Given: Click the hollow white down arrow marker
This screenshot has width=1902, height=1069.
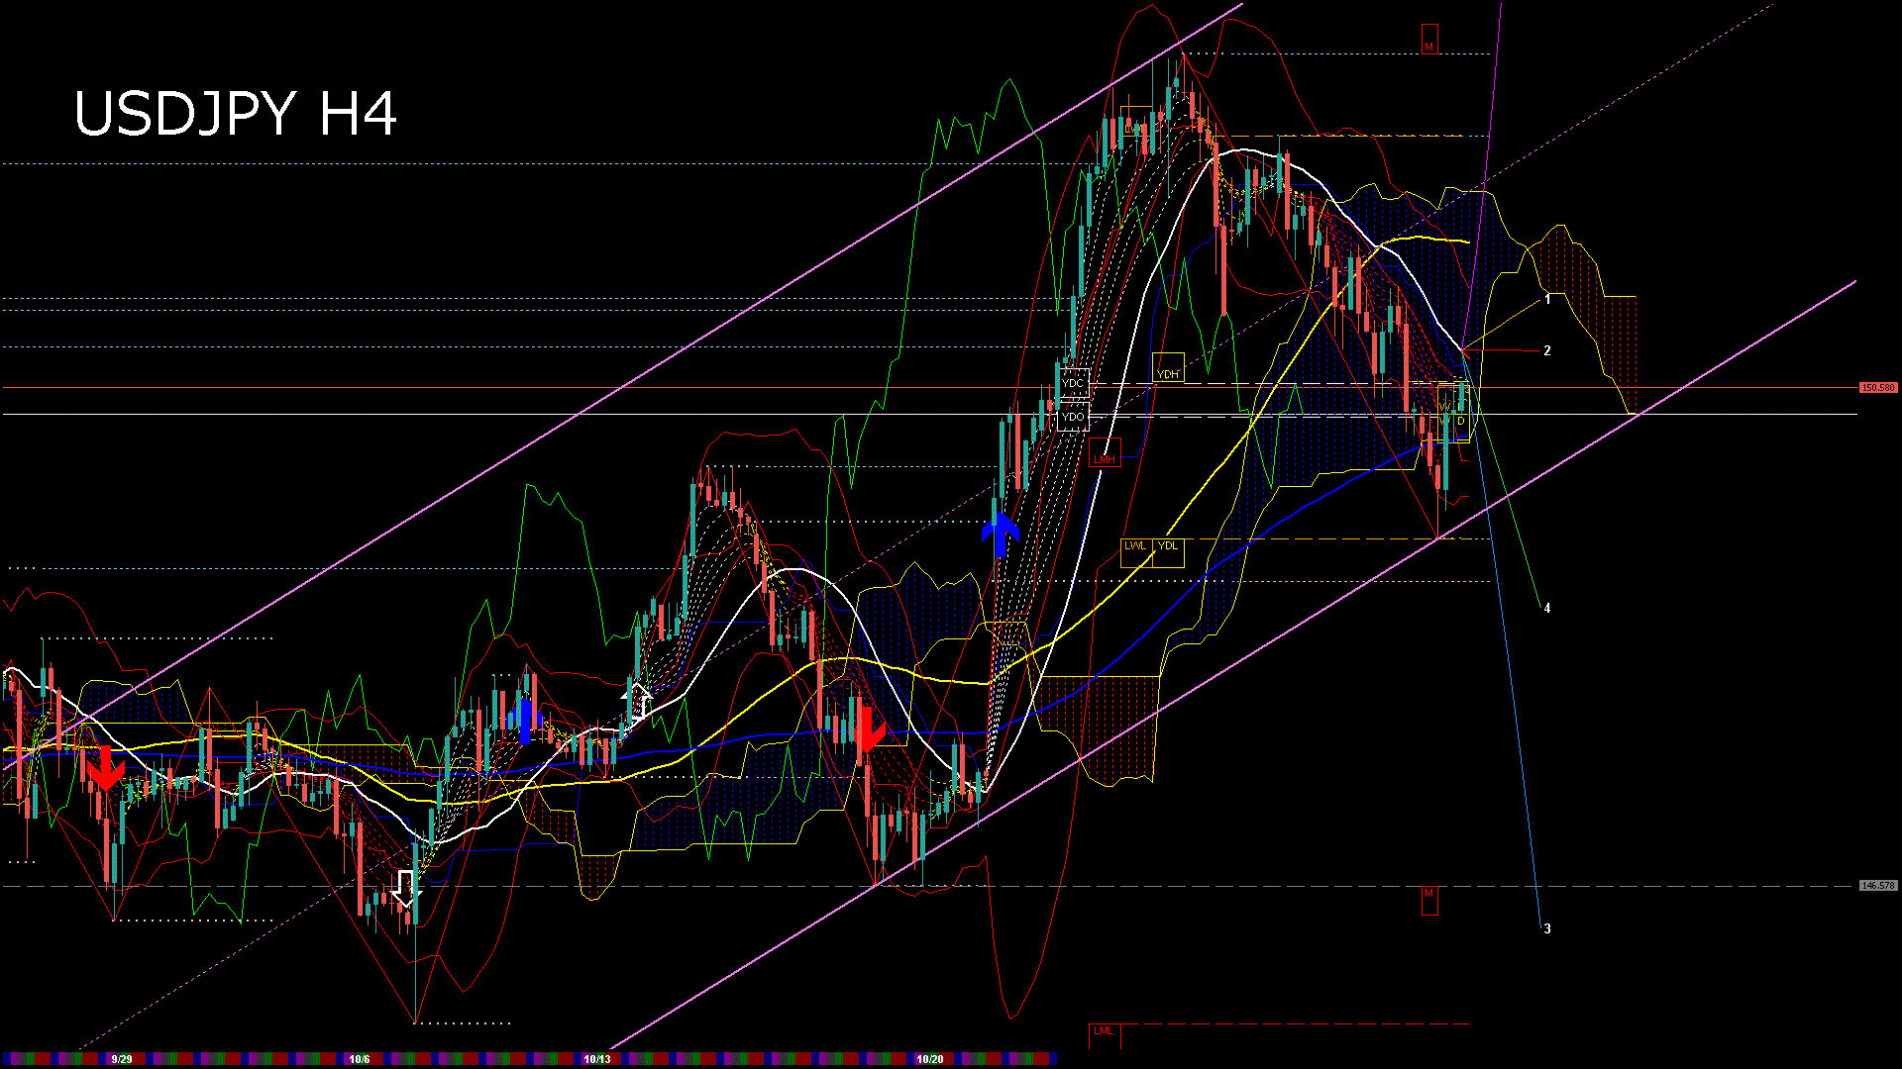Looking at the screenshot, I should (405, 888).
